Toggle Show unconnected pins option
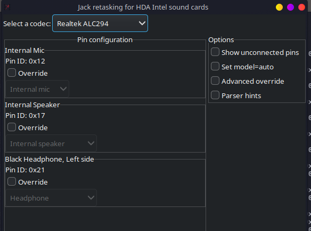Screen dimensions: 311x231 (215, 52)
